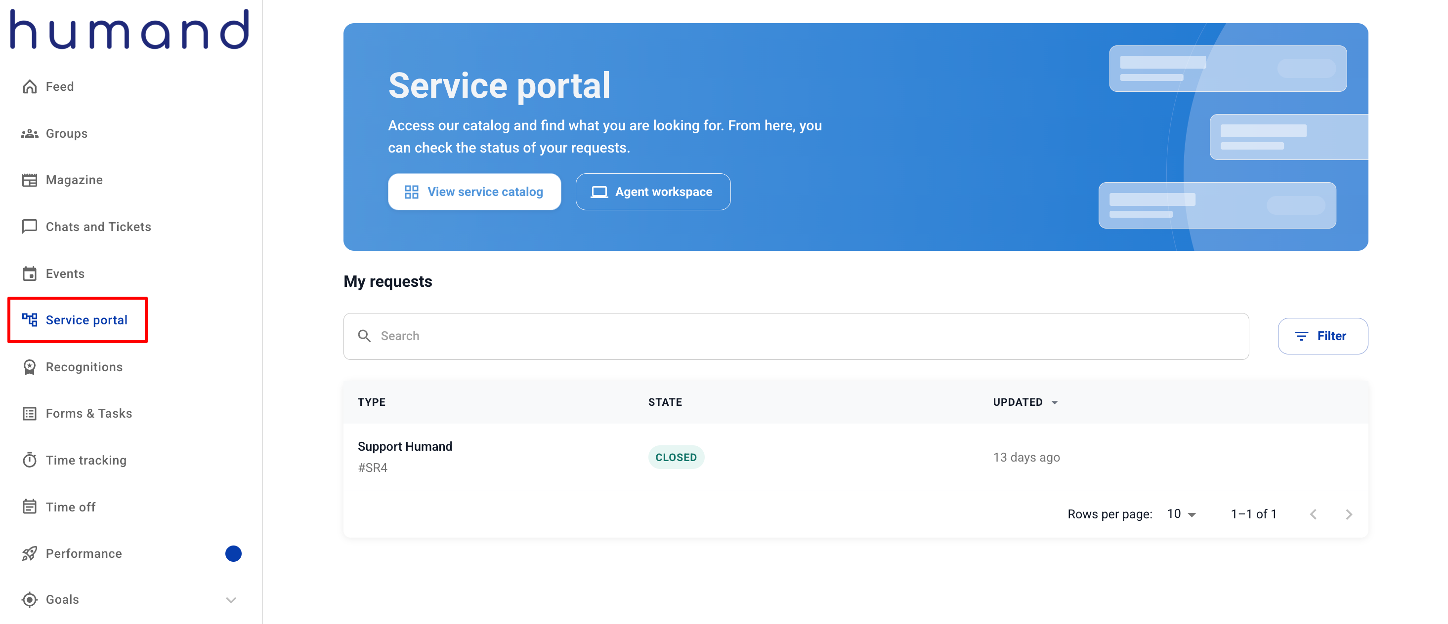Click the Events calendar icon
This screenshot has height=624, width=1448.
tap(29, 273)
